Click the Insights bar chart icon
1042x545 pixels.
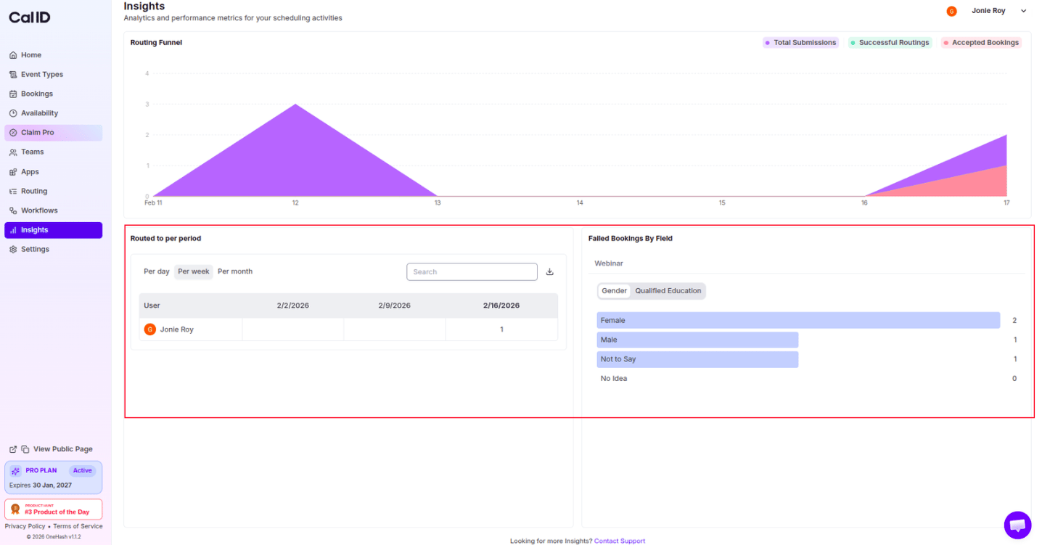click(x=13, y=230)
